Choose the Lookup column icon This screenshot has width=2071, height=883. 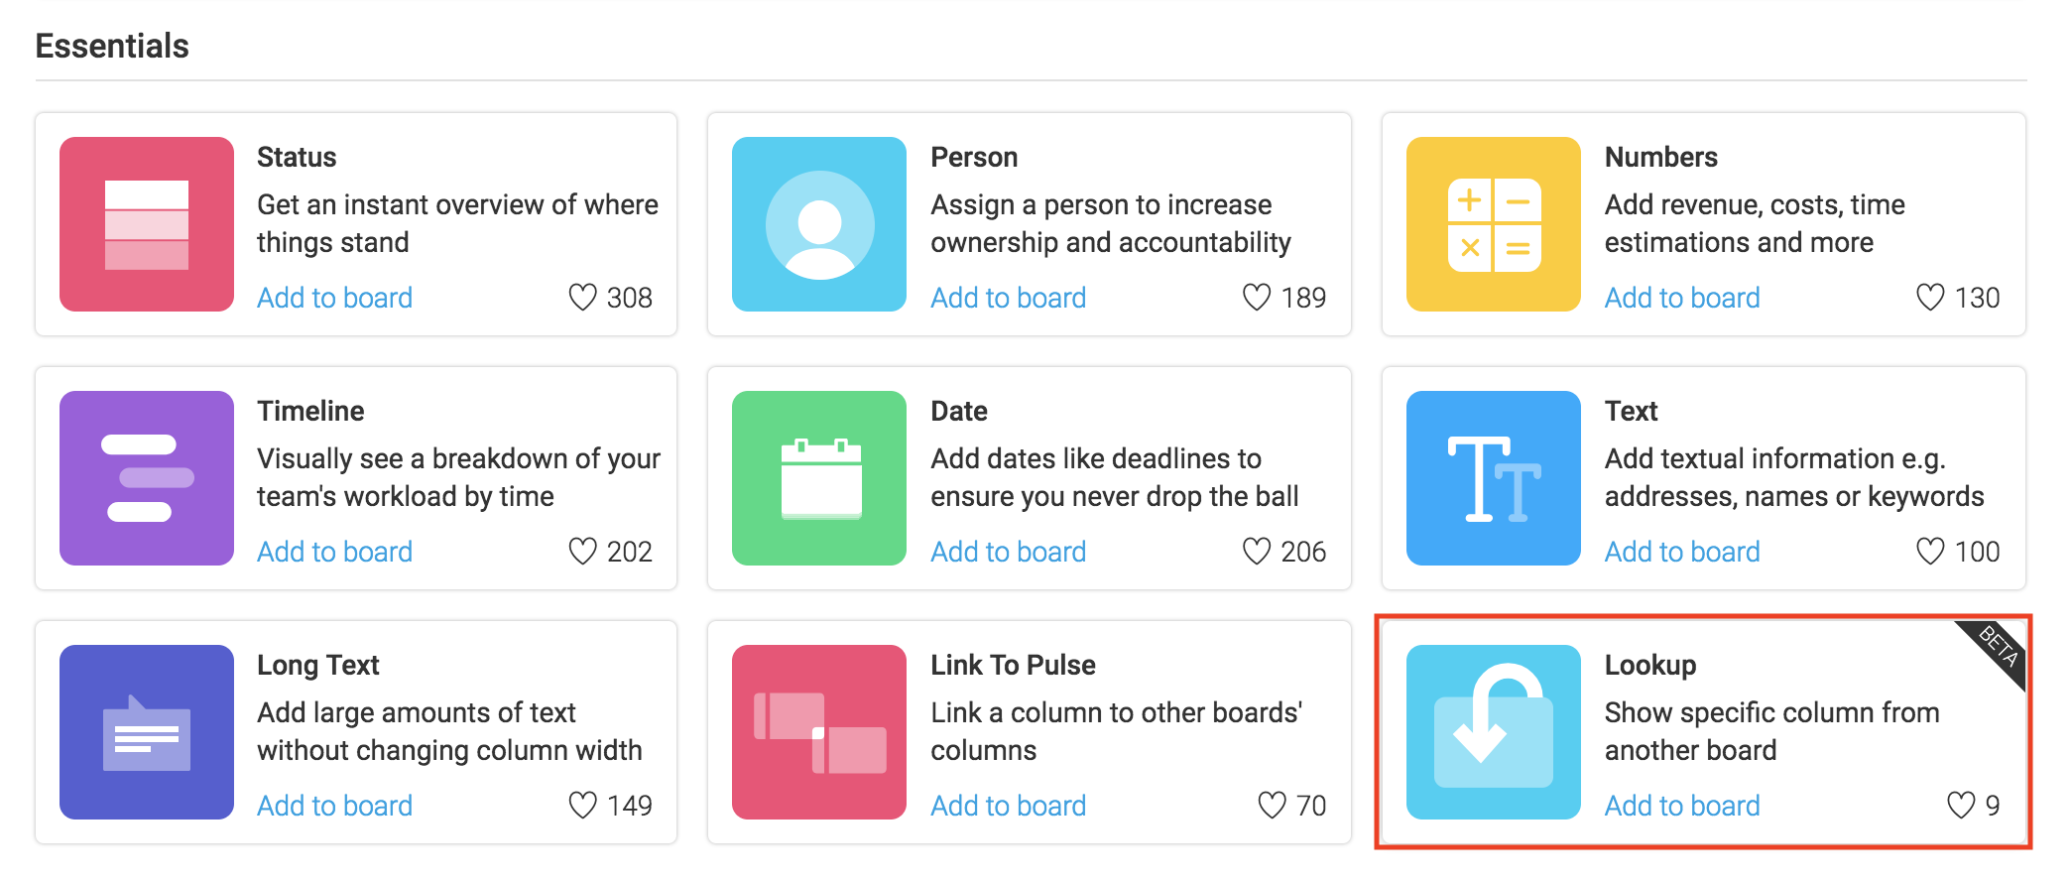1494,732
